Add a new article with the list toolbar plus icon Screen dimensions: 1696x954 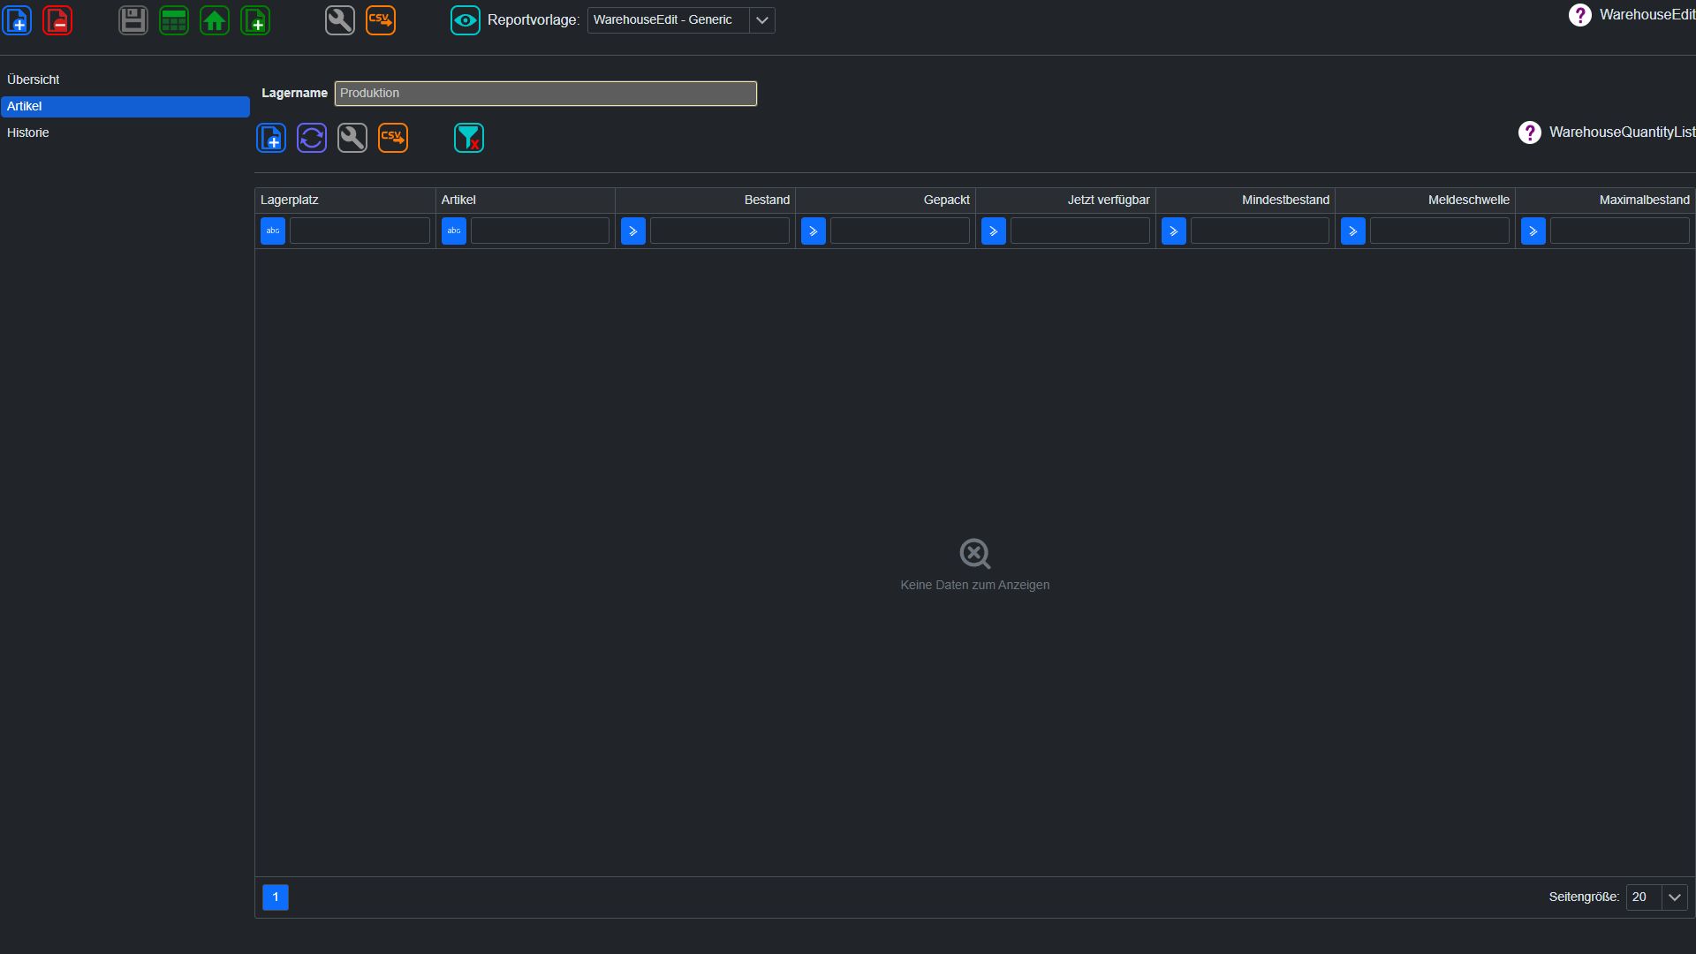coord(271,138)
